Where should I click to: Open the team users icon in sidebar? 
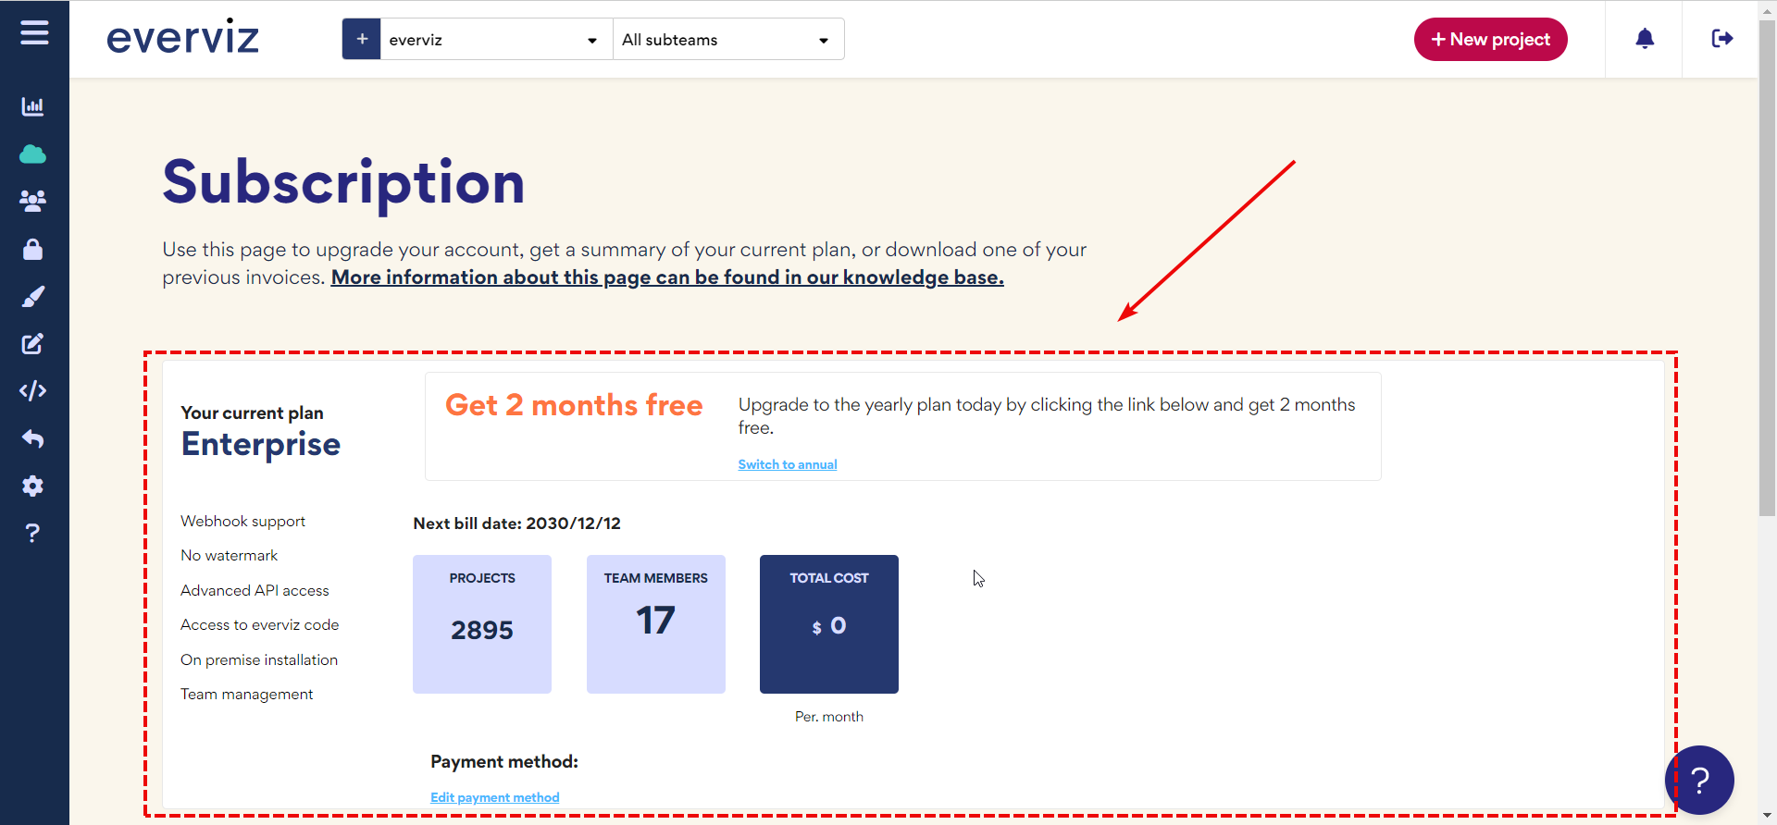pyautogui.click(x=32, y=201)
